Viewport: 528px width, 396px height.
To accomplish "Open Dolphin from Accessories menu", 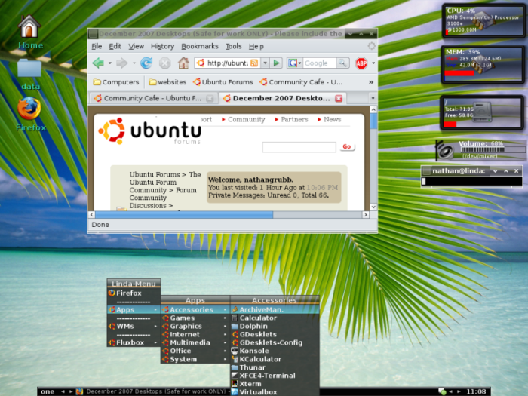I will click(275, 326).
